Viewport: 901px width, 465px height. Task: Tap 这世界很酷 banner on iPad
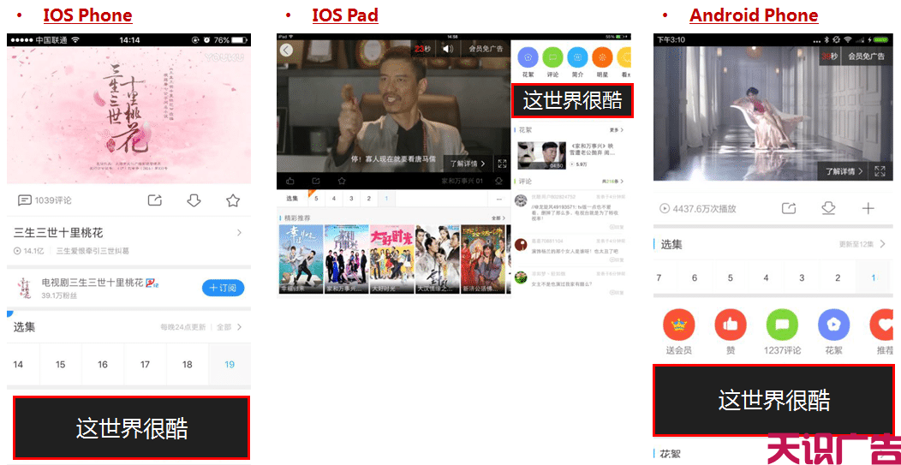pyautogui.click(x=572, y=101)
